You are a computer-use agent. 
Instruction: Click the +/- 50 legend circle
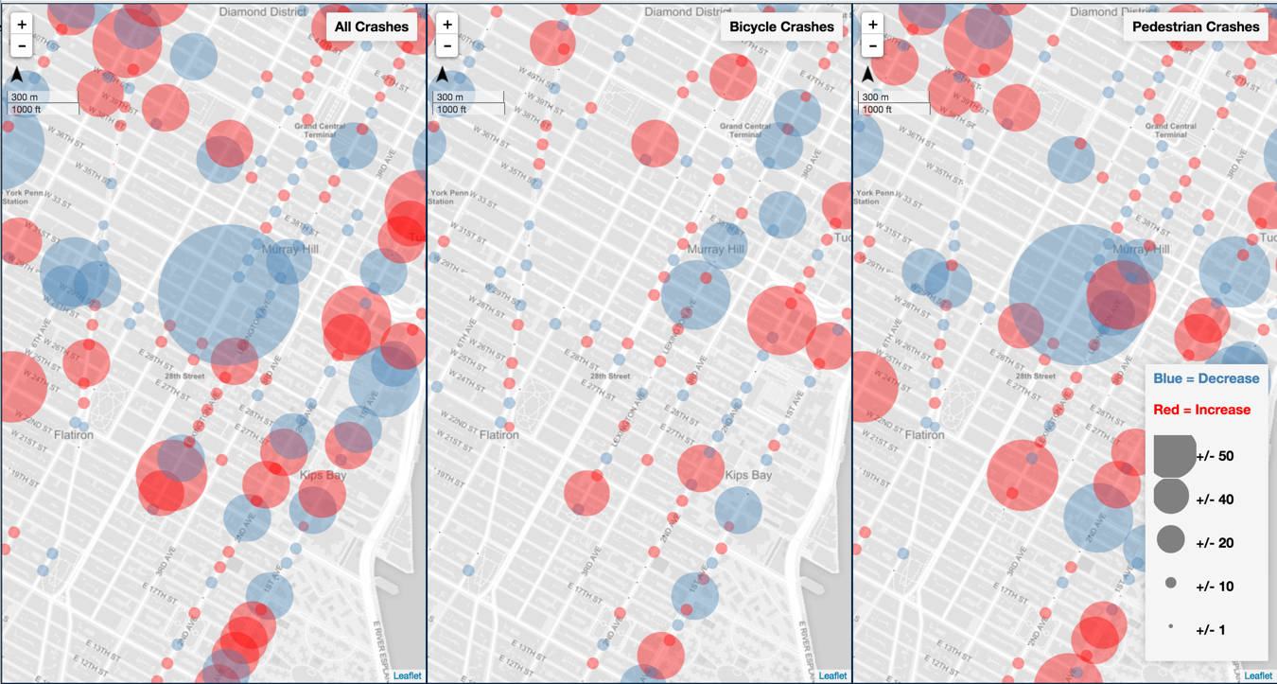1174,455
